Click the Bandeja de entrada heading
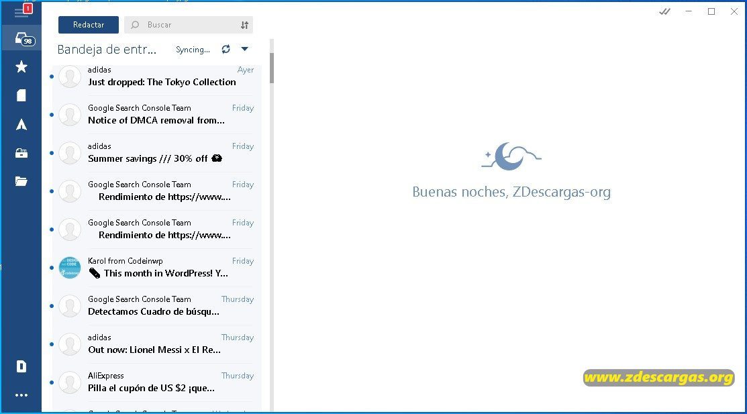 tap(107, 50)
